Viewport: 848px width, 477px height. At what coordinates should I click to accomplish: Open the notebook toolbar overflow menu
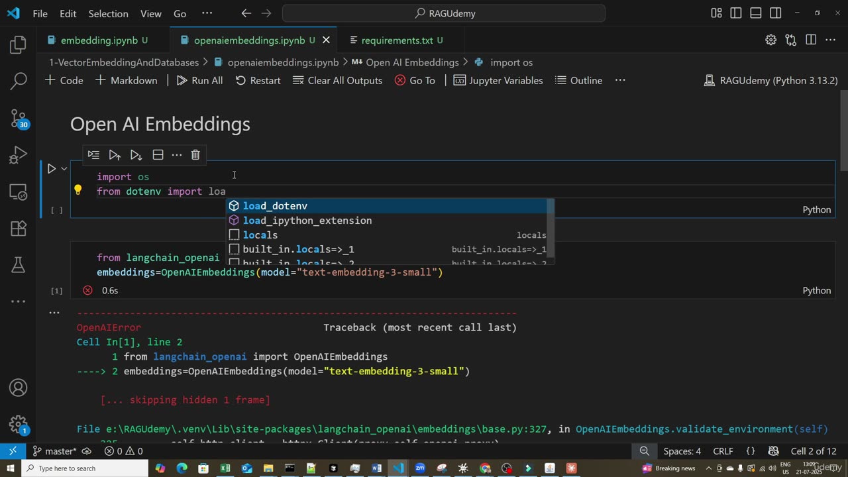(620, 80)
